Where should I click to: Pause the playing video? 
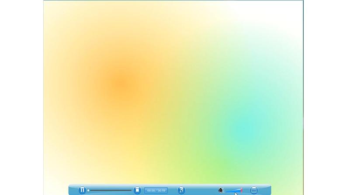[x=82, y=190]
